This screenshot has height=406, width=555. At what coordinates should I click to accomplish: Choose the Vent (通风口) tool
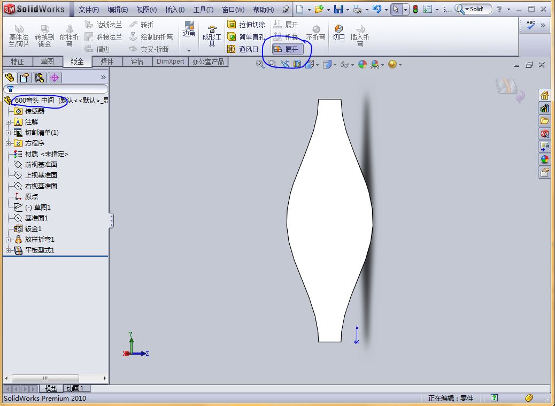243,49
